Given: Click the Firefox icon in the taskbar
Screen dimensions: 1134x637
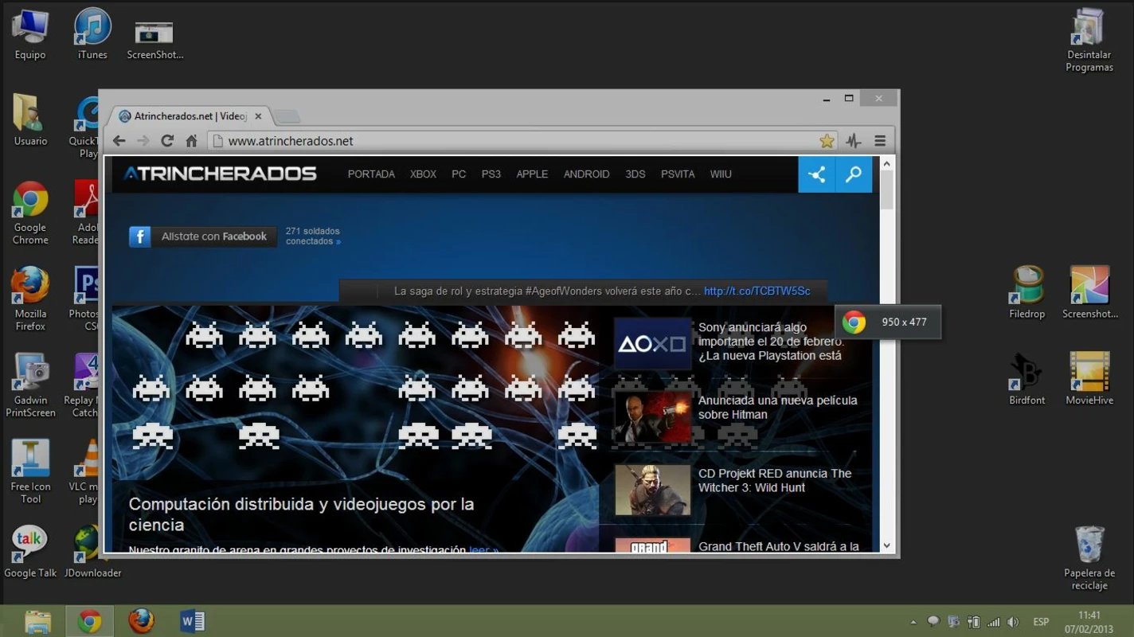Looking at the screenshot, I should pyautogui.click(x=141, y=621).
